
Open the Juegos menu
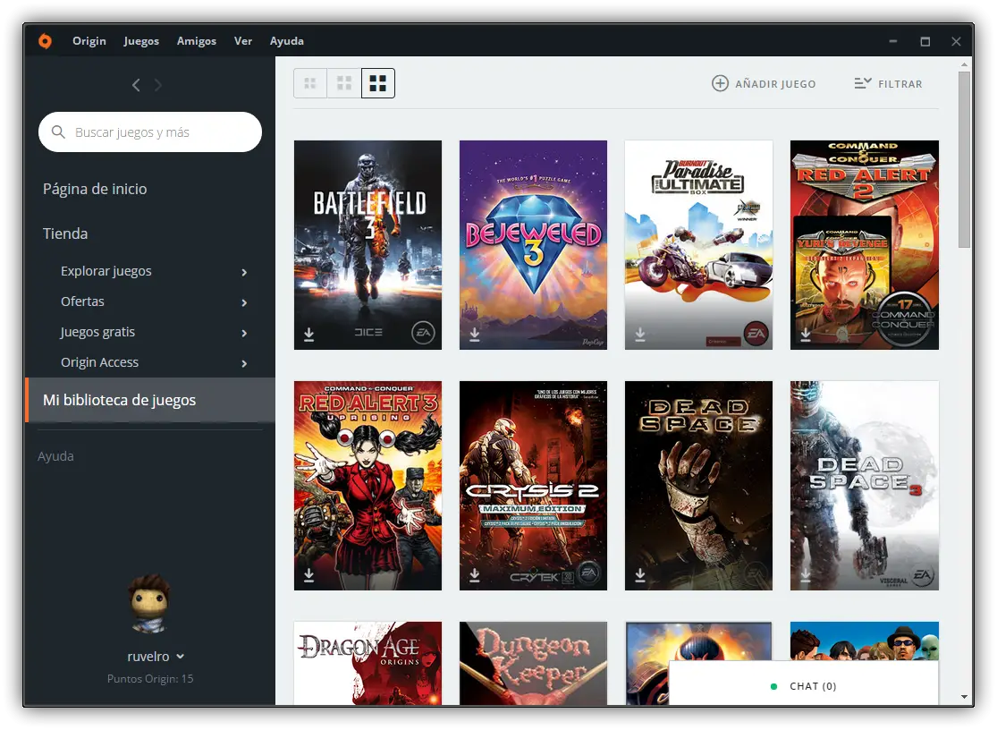point(141,41)
